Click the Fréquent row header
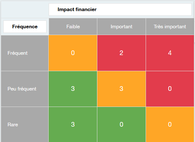This screenshot has height=142, width=195. click(25, 53)
